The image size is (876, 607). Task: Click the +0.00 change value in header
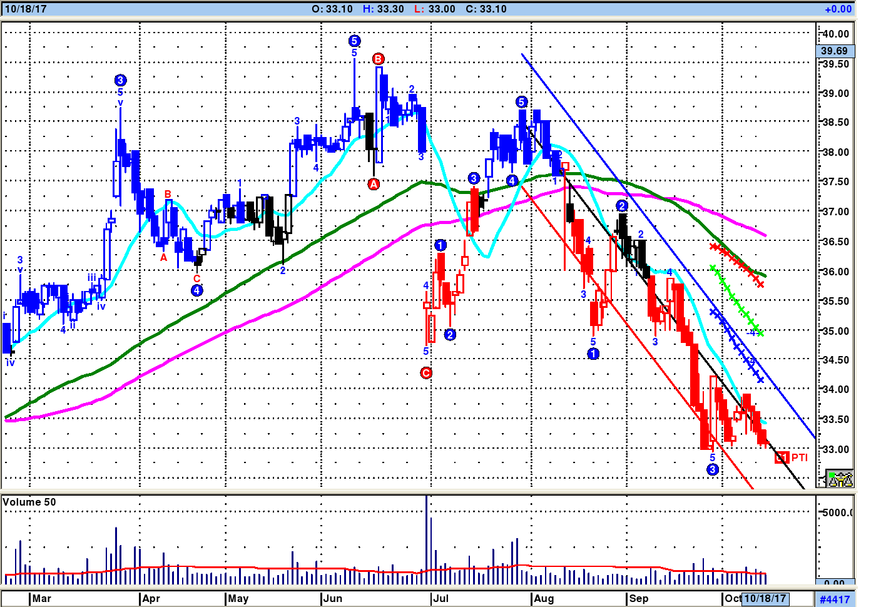838,9
